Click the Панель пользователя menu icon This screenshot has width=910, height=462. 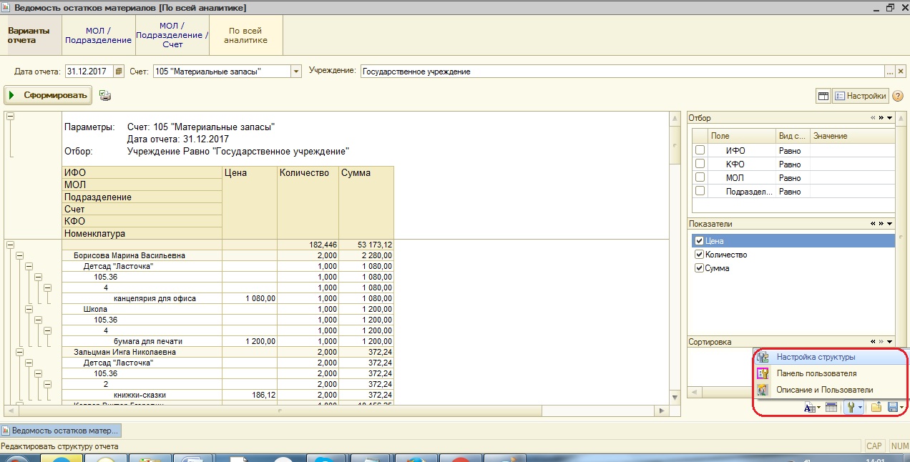[x=763, y=373]
